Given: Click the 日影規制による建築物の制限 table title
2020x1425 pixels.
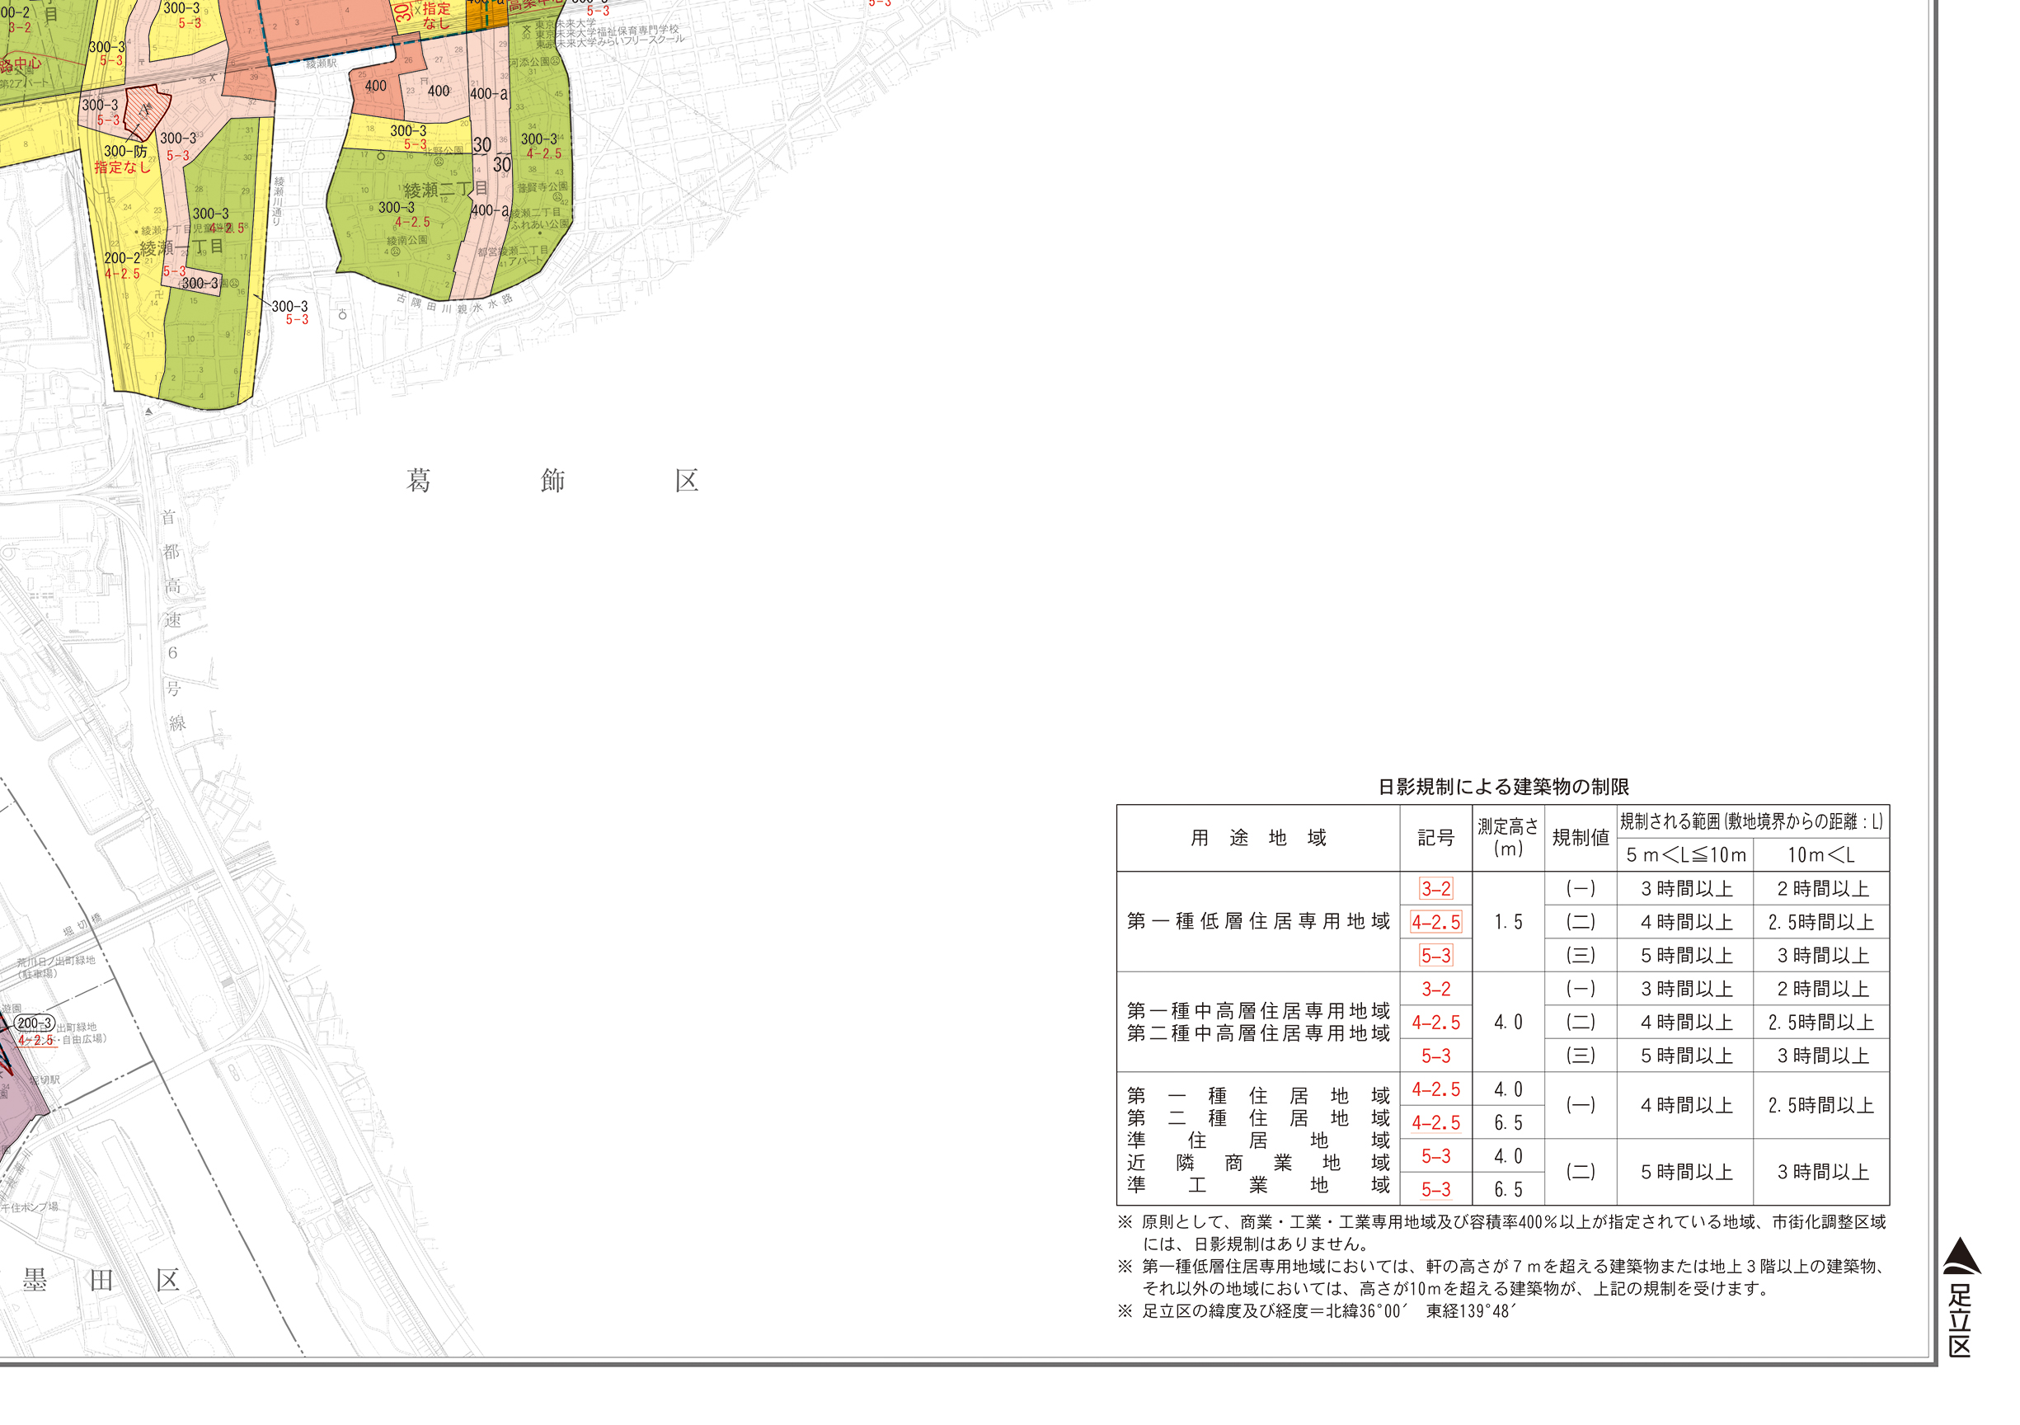Looking at the screenshot, I should point(1503,787).
